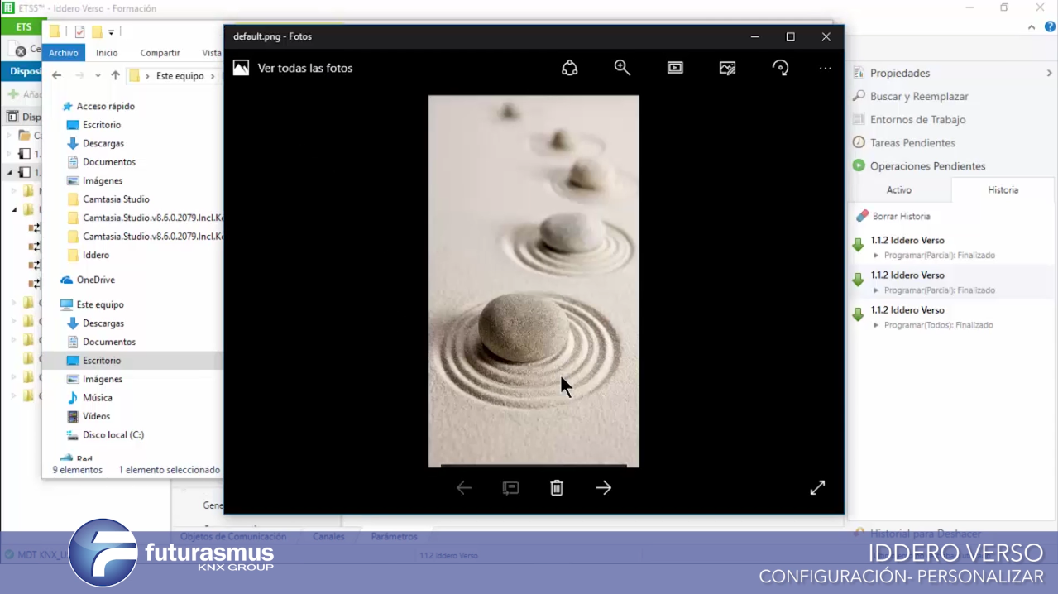Enter fullscreen using the diagonal arrows icon
This screenshot has width=1058, height=594.
click(817, 488)
